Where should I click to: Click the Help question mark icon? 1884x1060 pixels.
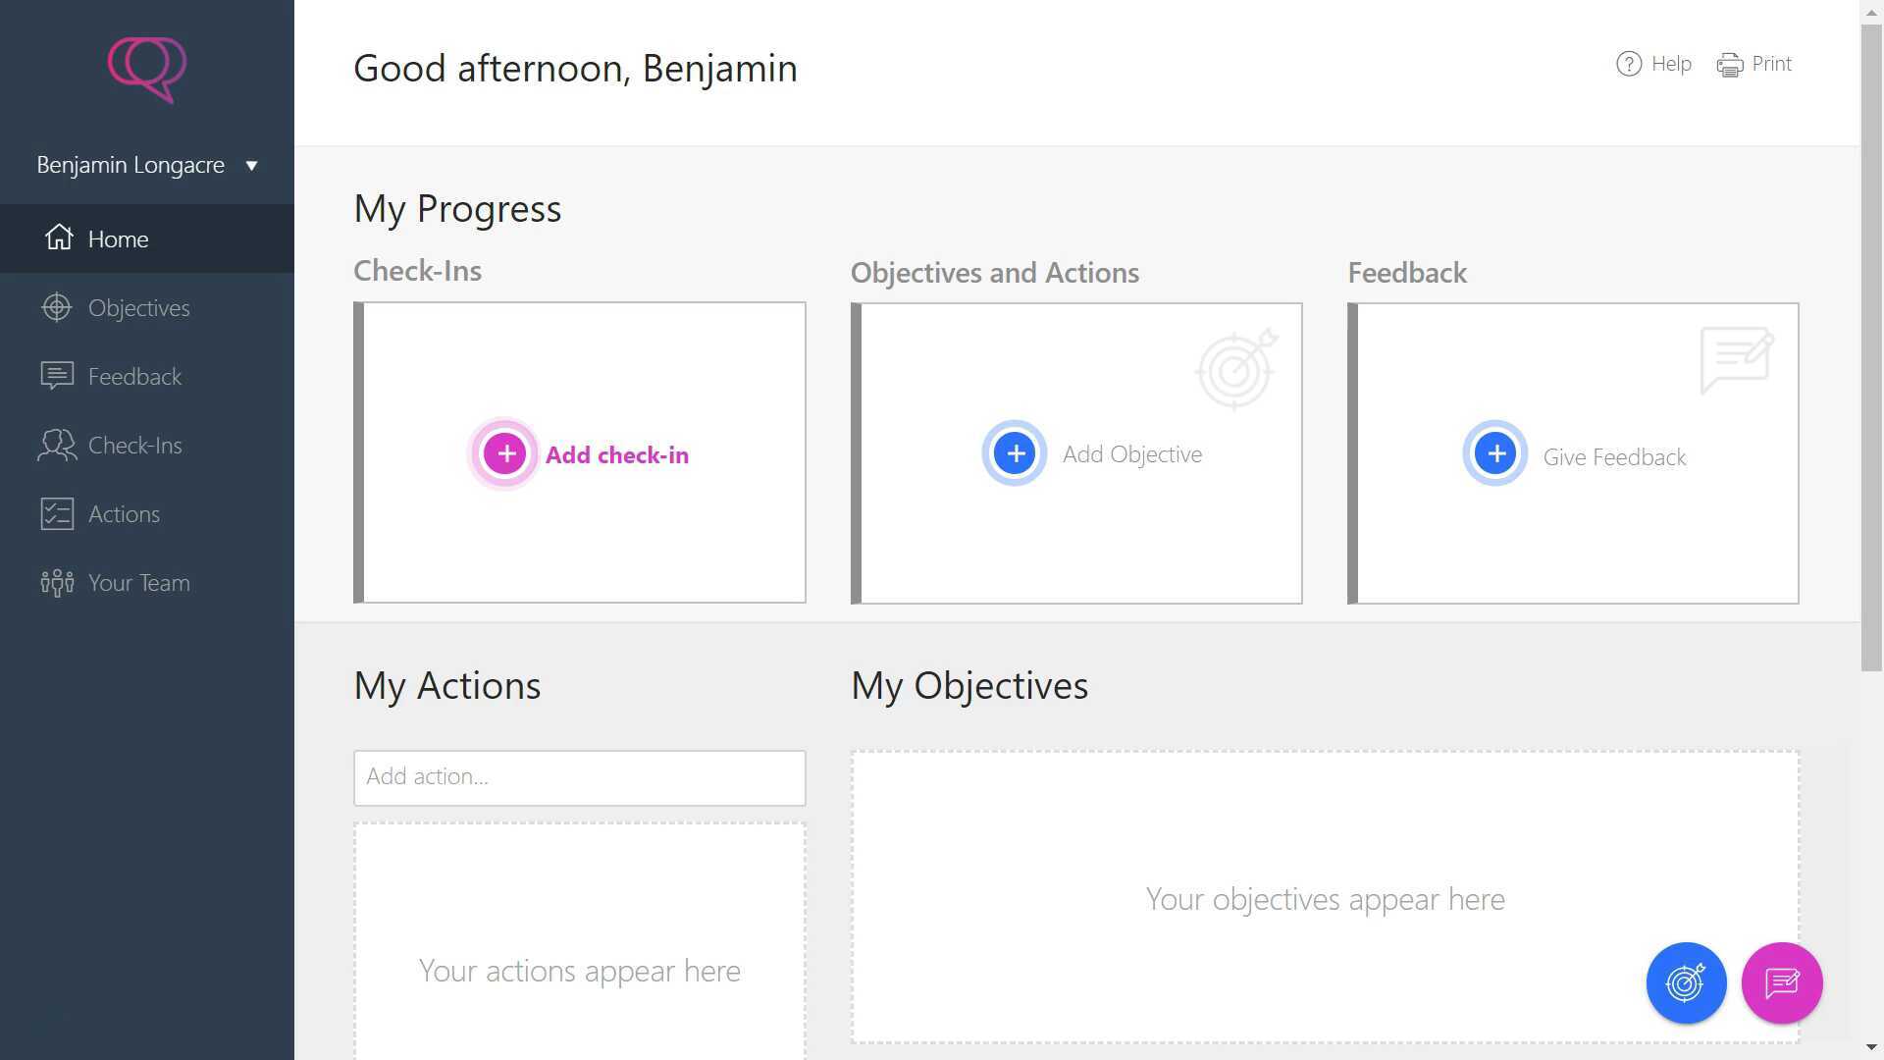(1627, 63)
